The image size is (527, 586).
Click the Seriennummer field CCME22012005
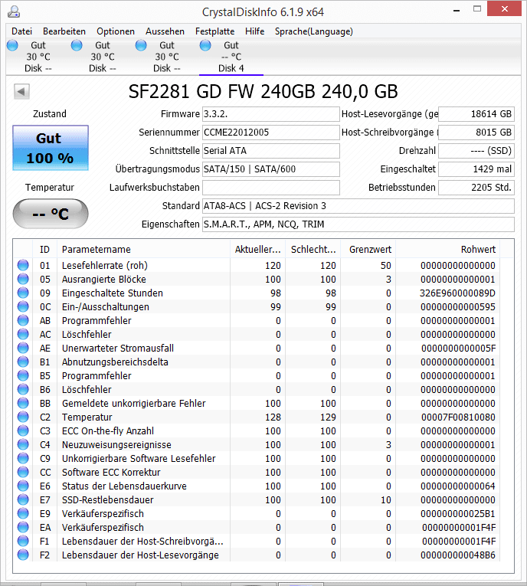[271, 133]
